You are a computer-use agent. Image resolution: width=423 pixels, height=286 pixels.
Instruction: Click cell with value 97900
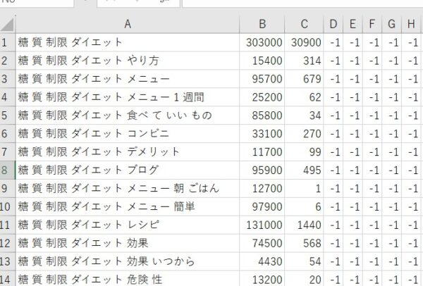(x=262, y=206)
